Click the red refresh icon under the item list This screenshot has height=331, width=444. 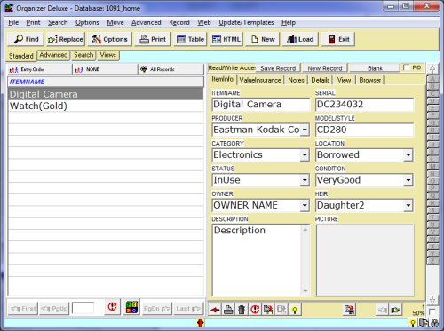click(x=112, y=307)
